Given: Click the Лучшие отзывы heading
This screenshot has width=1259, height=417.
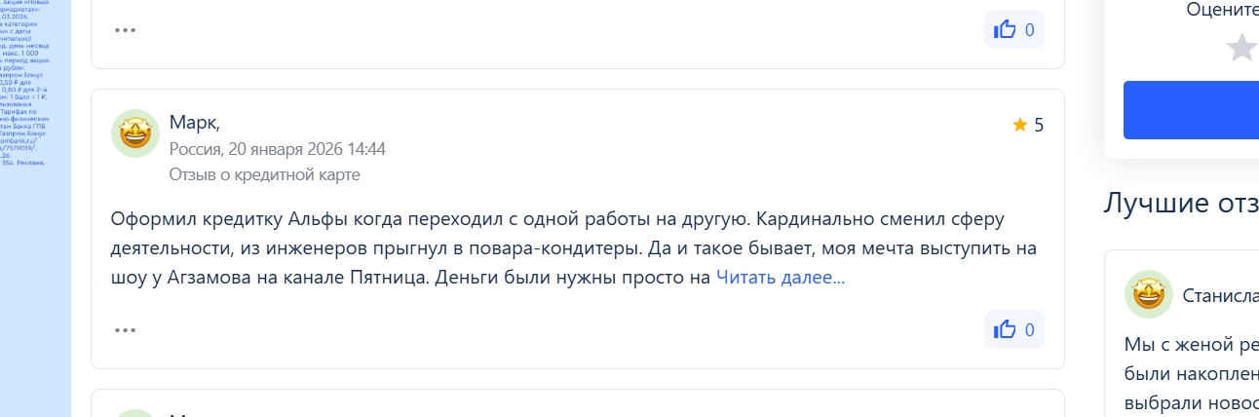Looking at the screenshot, I should click(x=1180, y=203).
